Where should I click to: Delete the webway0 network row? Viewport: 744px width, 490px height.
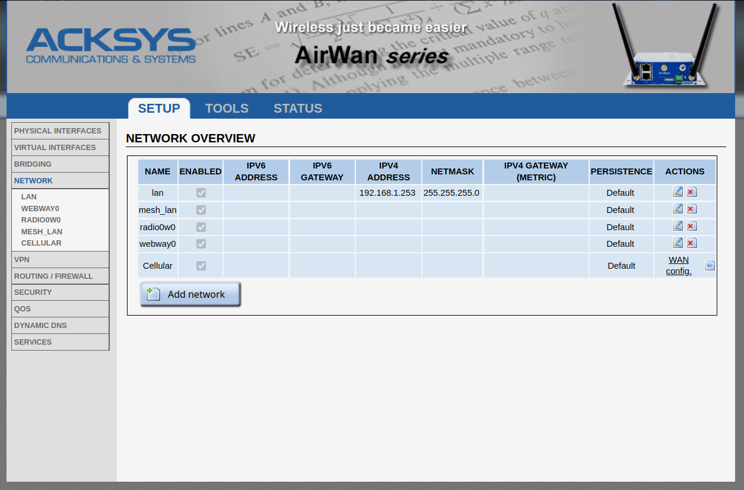[691, 243]
